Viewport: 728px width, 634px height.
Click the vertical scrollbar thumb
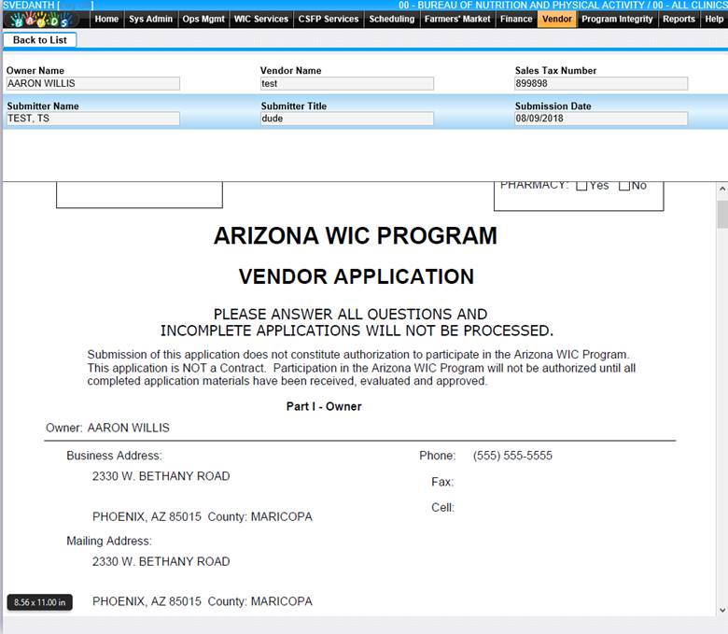(722, 214)
